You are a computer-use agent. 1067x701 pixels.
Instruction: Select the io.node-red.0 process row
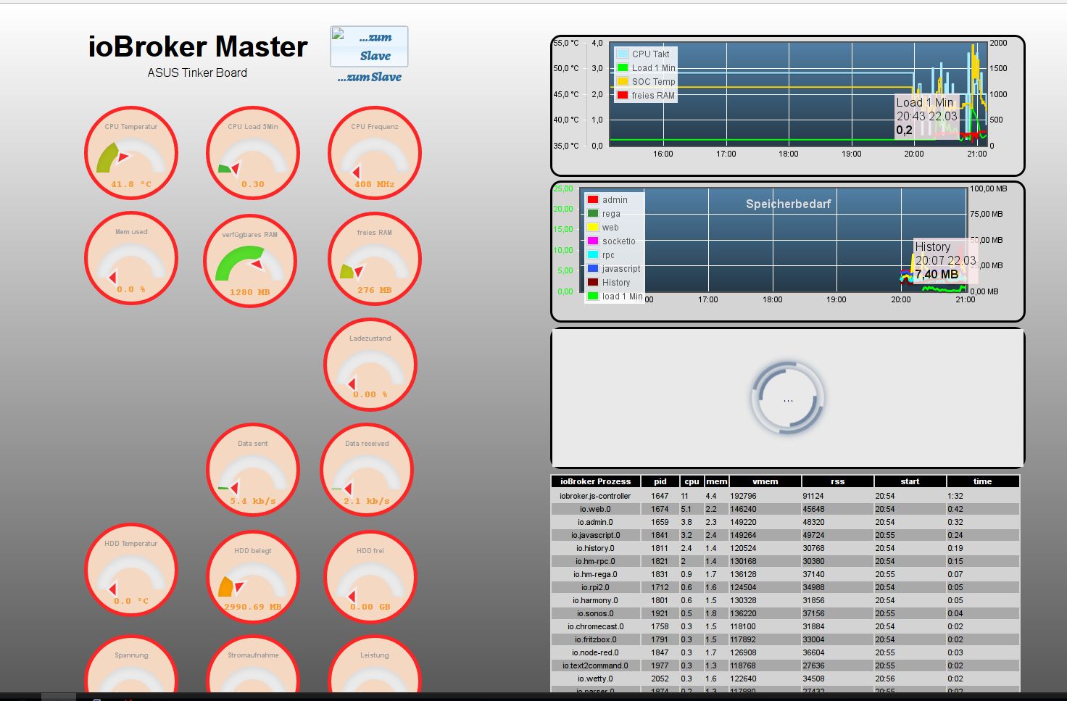coord(786,652)
